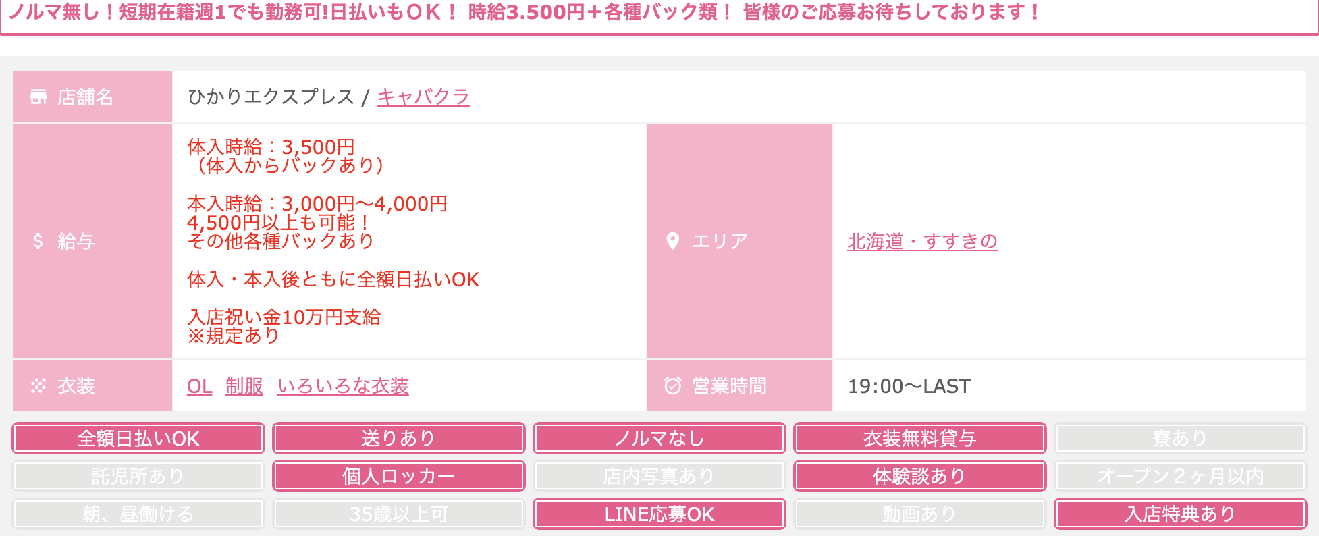
Task: Click the costume icon beside 衣装
Action: [x=38, y=385]
